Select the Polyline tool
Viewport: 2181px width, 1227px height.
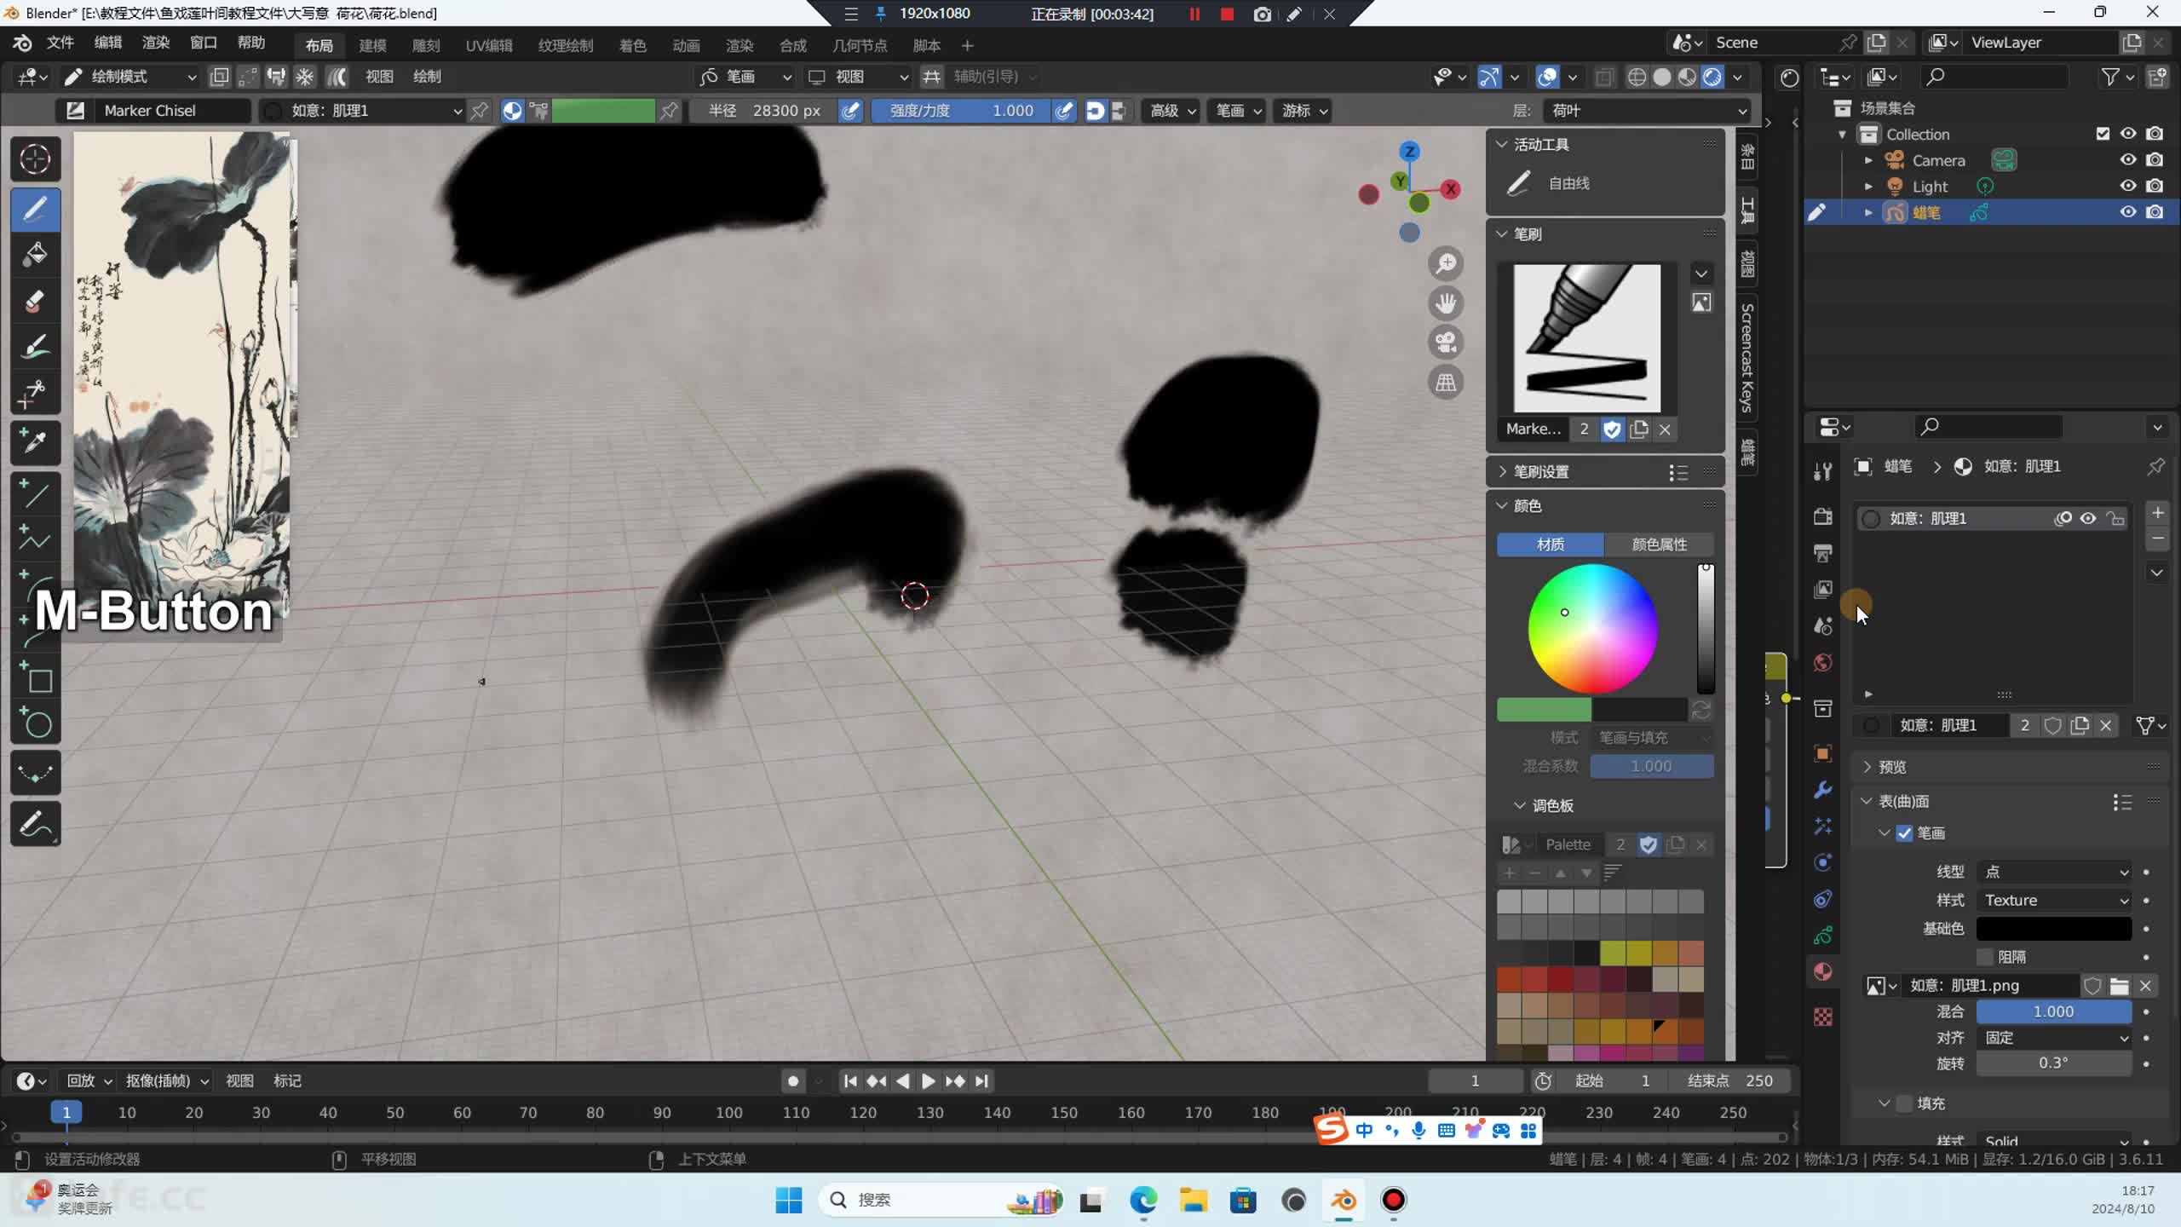(x=35, y=539)
